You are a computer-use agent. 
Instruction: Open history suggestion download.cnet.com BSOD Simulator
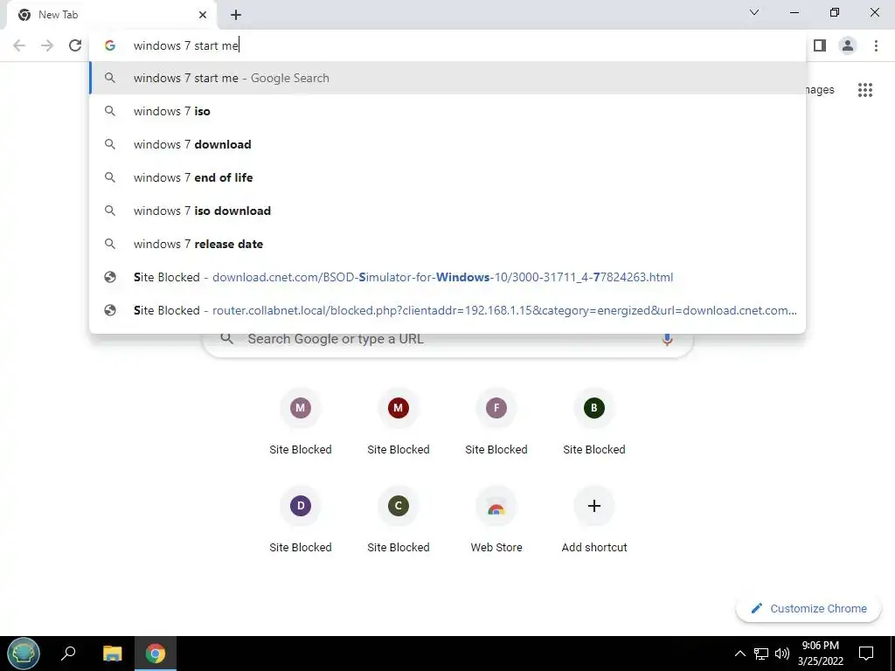448,277
